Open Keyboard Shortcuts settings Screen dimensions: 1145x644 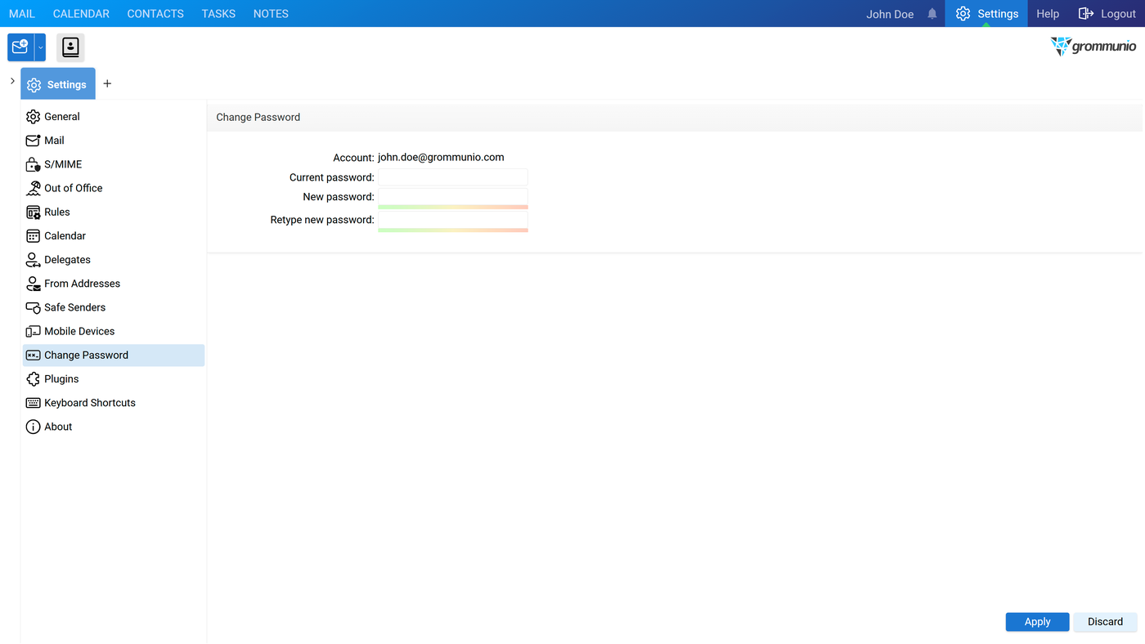click(90, 403)
